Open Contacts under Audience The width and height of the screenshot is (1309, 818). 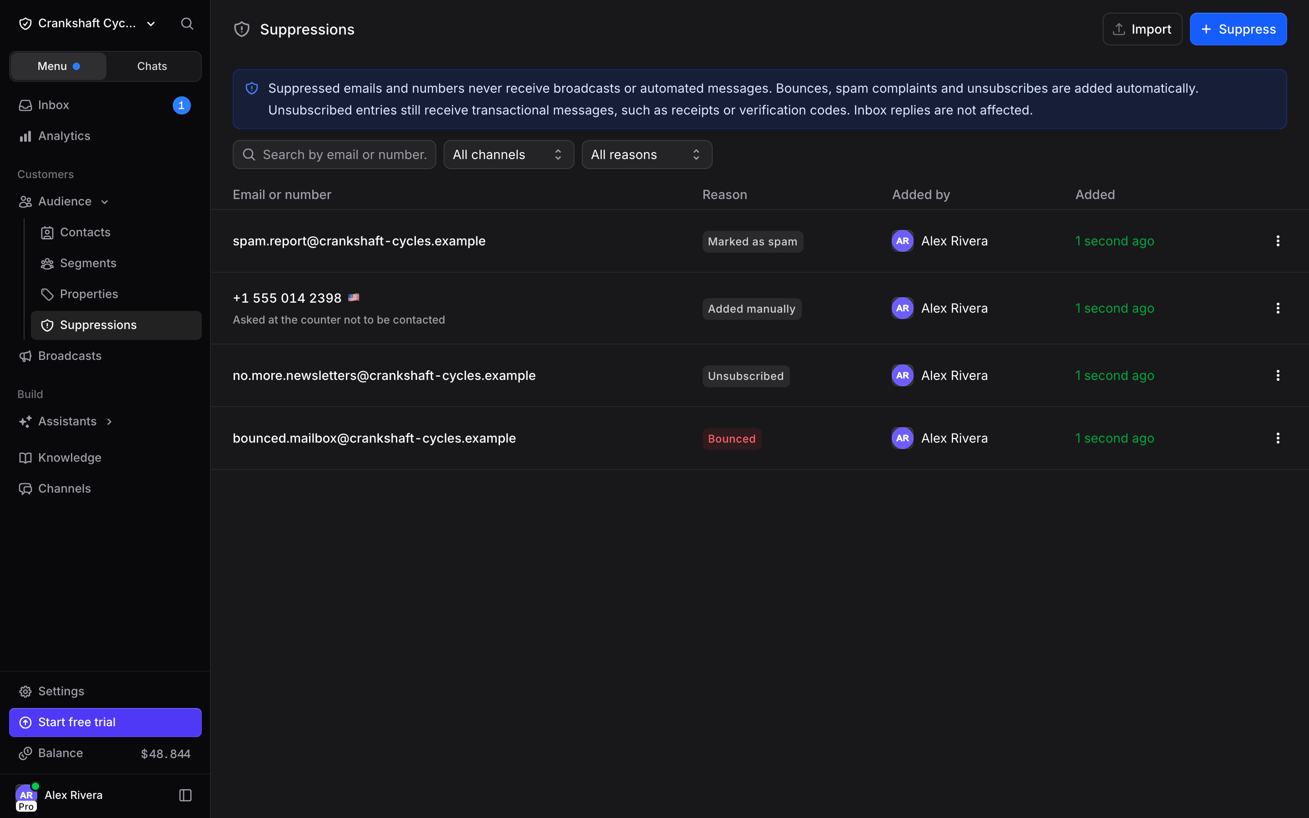116,232
